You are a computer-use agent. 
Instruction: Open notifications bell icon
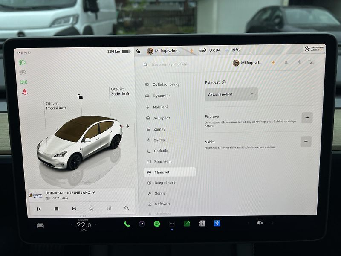(x=286, y=62)
